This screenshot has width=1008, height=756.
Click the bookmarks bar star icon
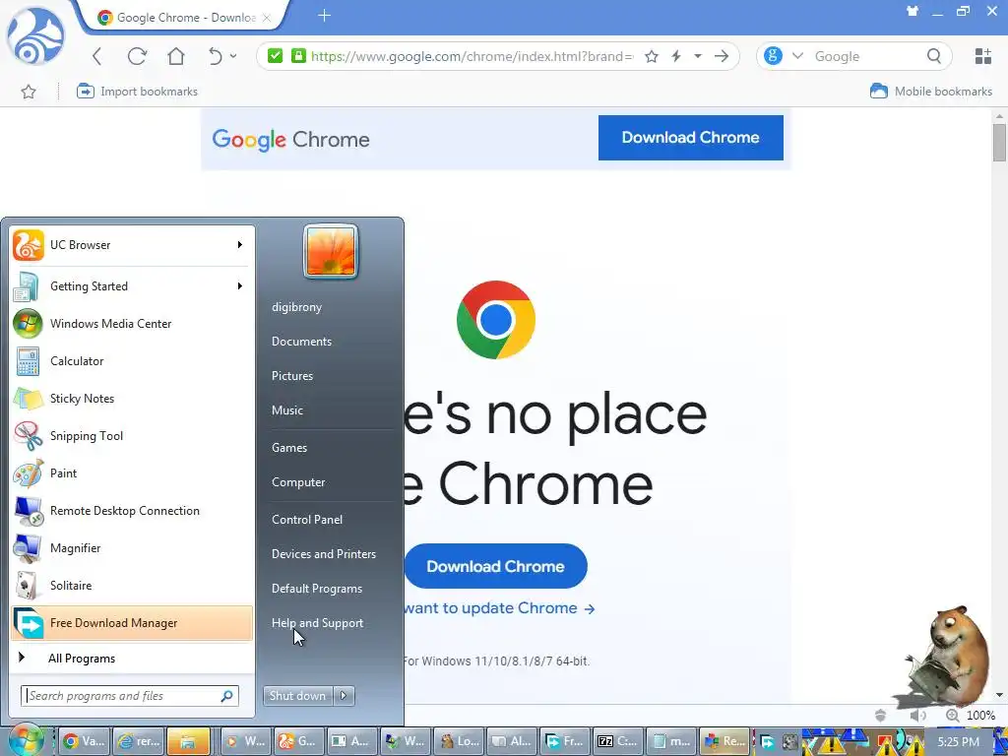pyautogui.click(x=29, y=92)
